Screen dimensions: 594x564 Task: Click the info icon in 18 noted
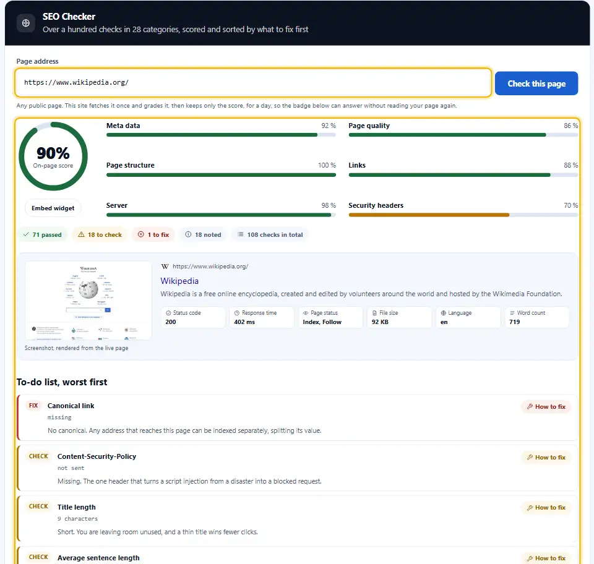point(188,234)
